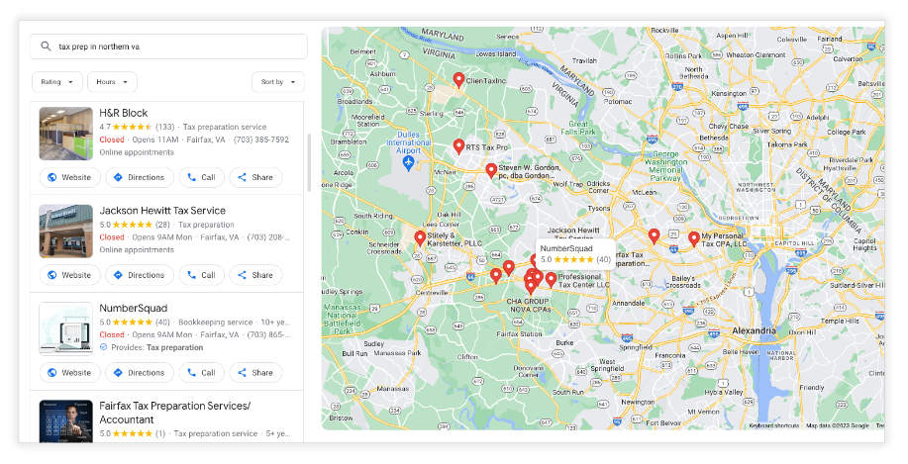Image resolution: width=908 pixels, height=464 pixels.
Task: Open the Jackson Hewitt Tax Service listing title
Action: pos(162,211)
